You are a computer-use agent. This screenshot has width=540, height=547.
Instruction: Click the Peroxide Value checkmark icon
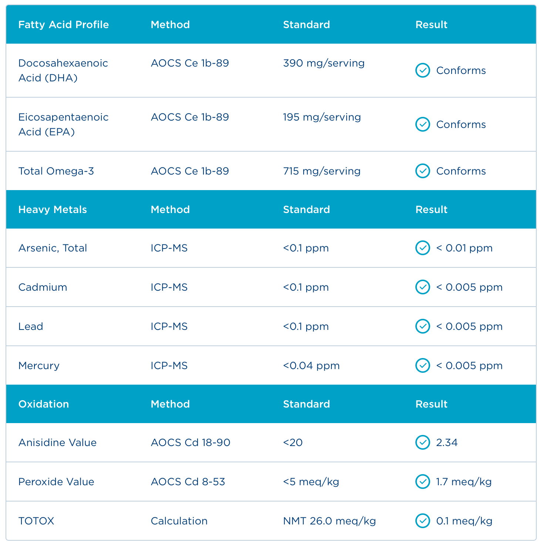click(x=422, y=482)
